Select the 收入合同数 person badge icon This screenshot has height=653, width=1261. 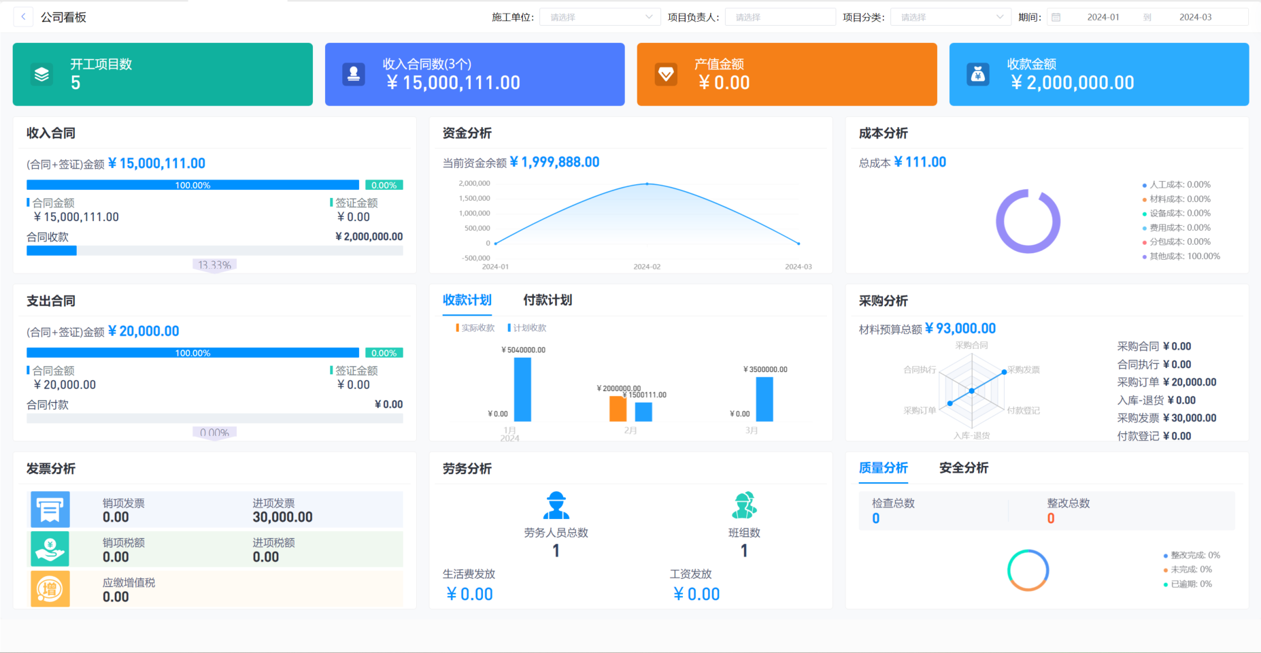pos(354,74)
